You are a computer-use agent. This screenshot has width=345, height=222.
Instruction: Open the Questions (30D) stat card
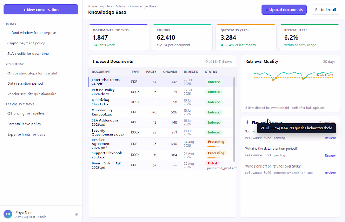(x=246, y=38)
